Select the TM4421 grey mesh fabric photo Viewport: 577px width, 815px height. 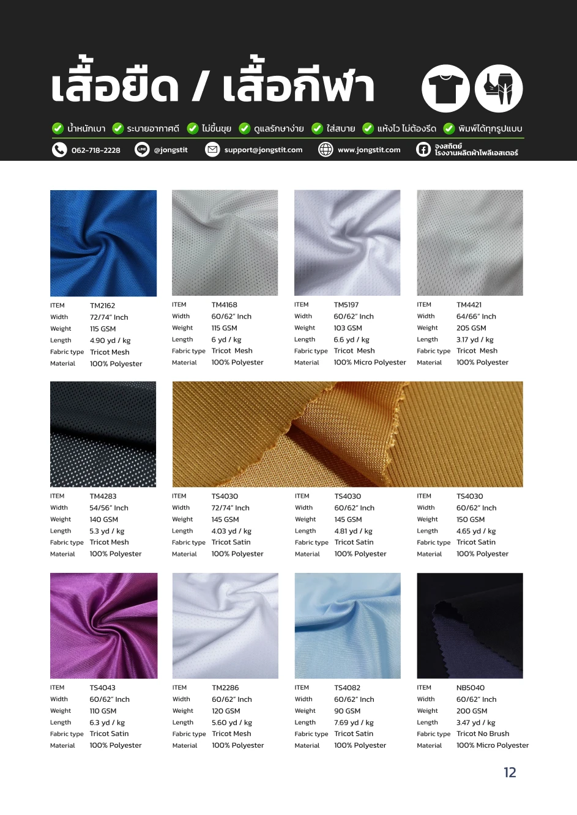tap(470, 243)
